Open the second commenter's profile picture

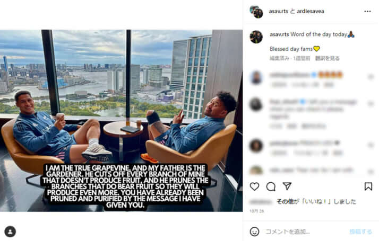[256, 104]
